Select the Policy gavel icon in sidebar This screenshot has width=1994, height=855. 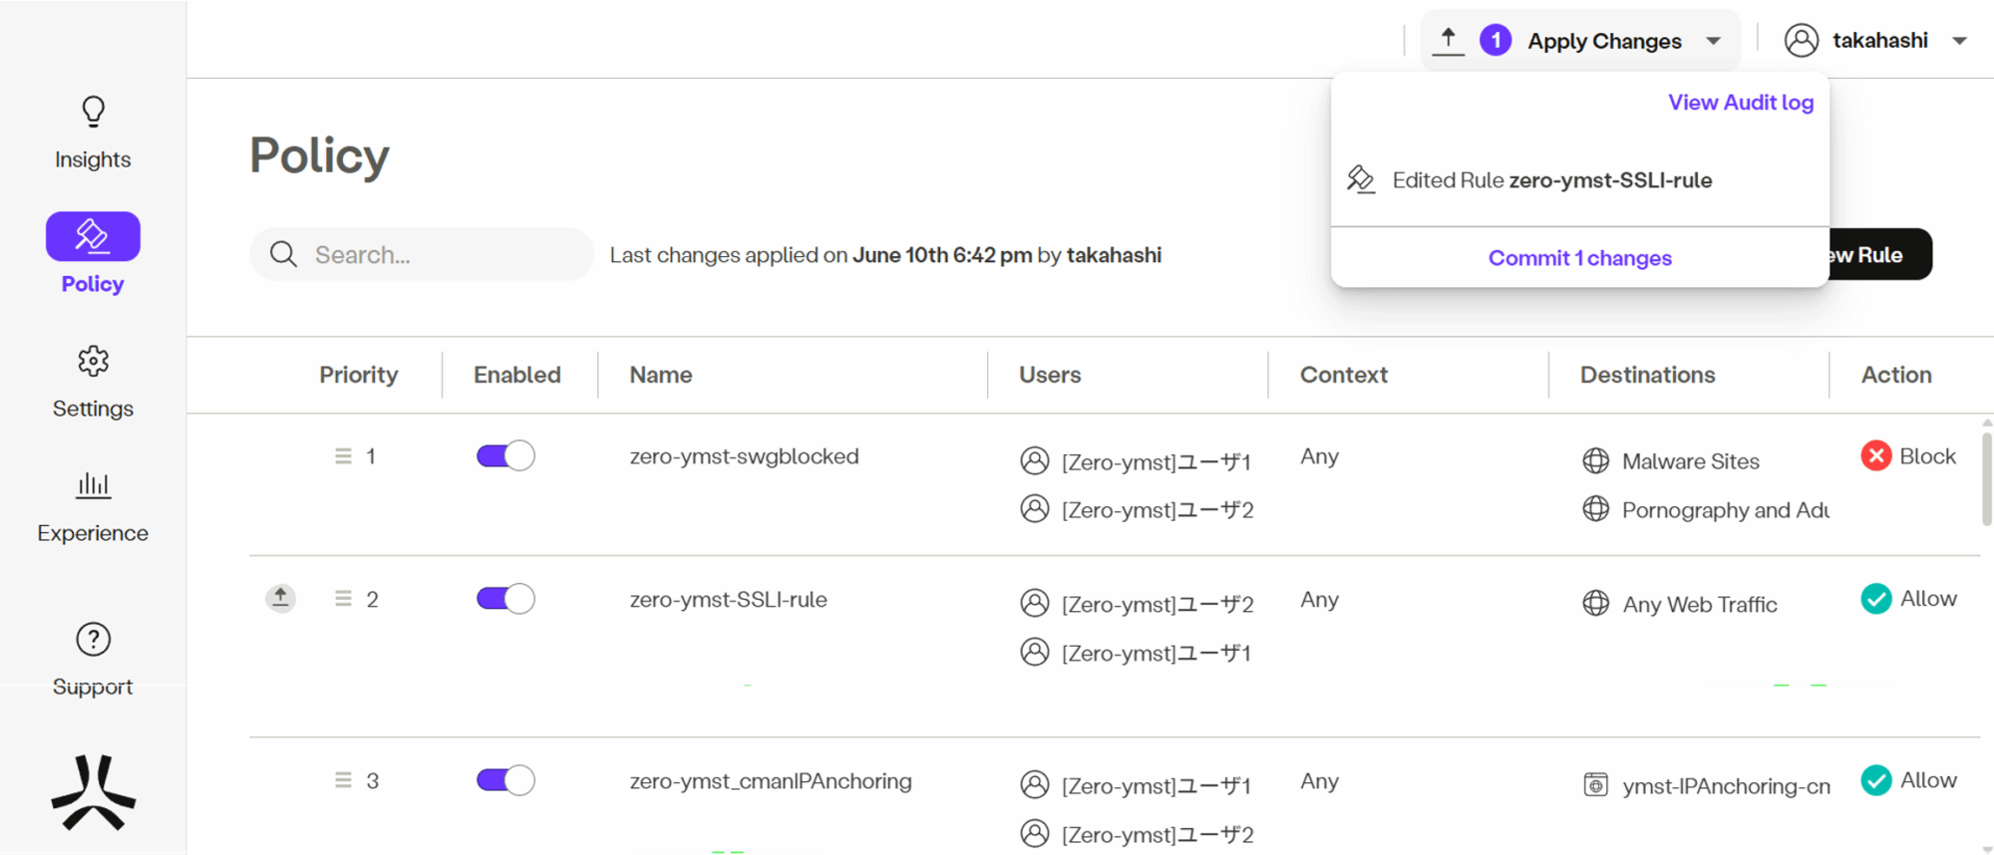[93, 236]
